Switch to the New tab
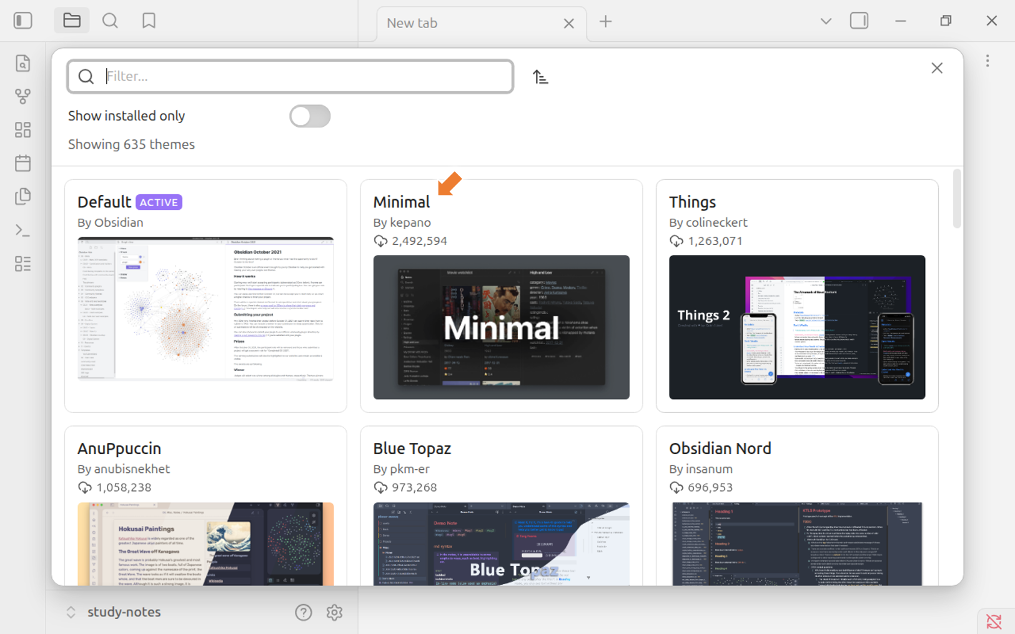Viewport: 1015px width, 634px height. (482, 24)
